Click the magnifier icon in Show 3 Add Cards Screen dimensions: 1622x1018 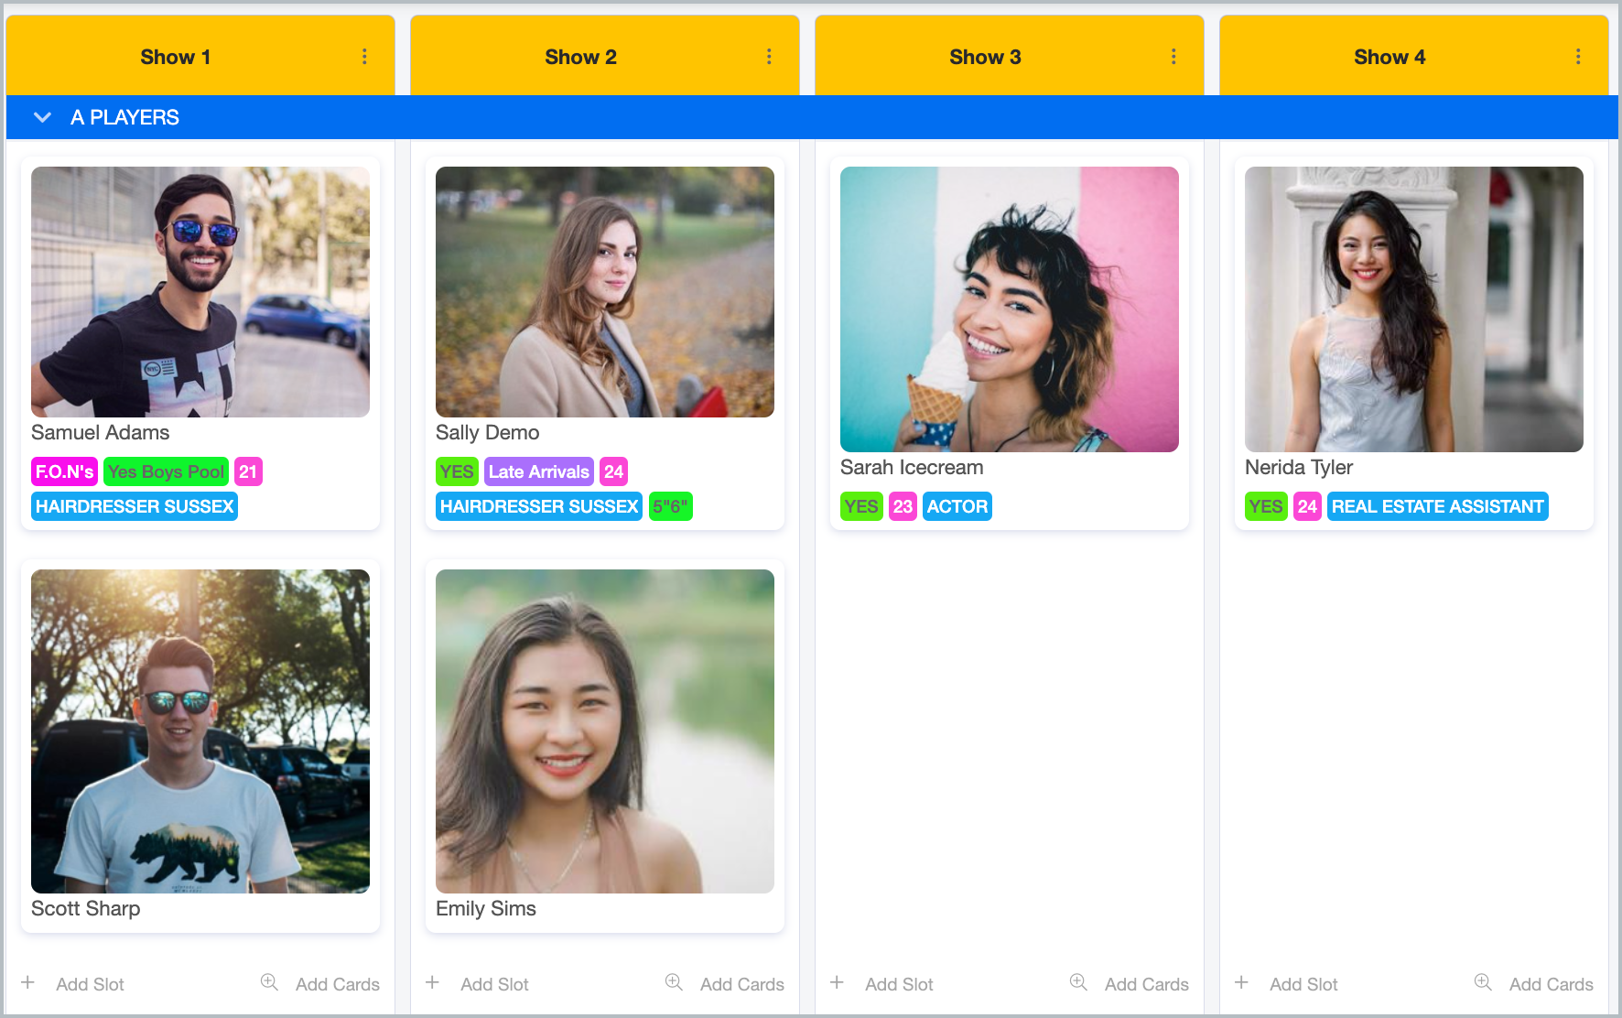click(x=1078, y=982)
